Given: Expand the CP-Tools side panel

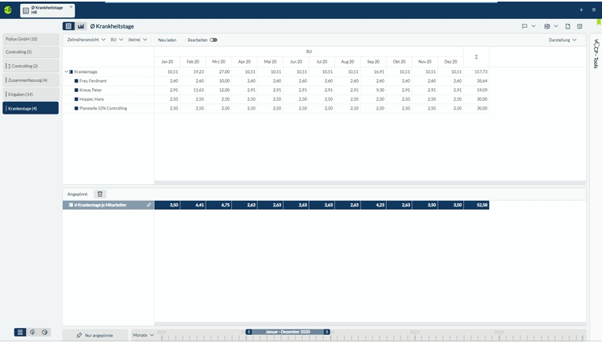Looking at the screenshot, I should [596, 56].
